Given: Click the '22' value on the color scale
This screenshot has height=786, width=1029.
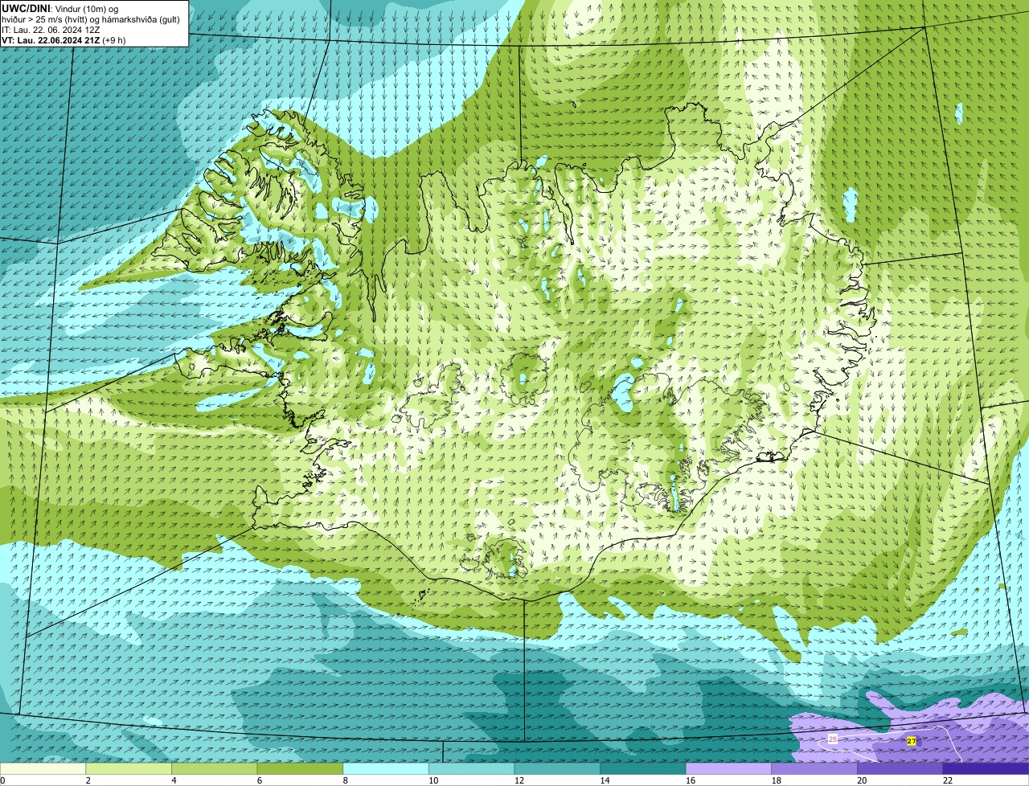Looking at the screenshot, I should (948, 780).
